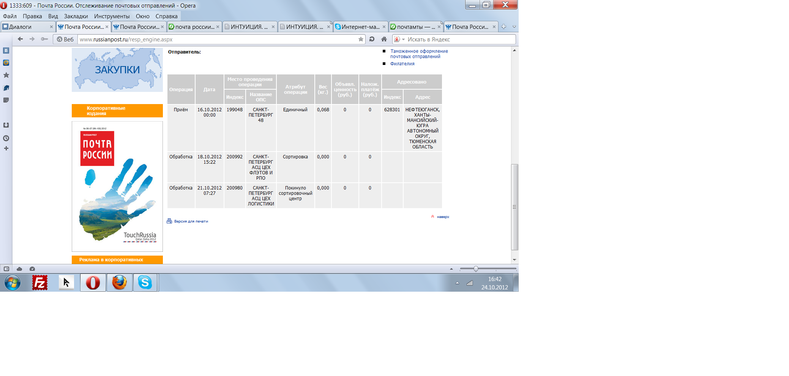Switch to Firefox on the taskbar
The height and width of the screenshot is (376, 789).
120,283
